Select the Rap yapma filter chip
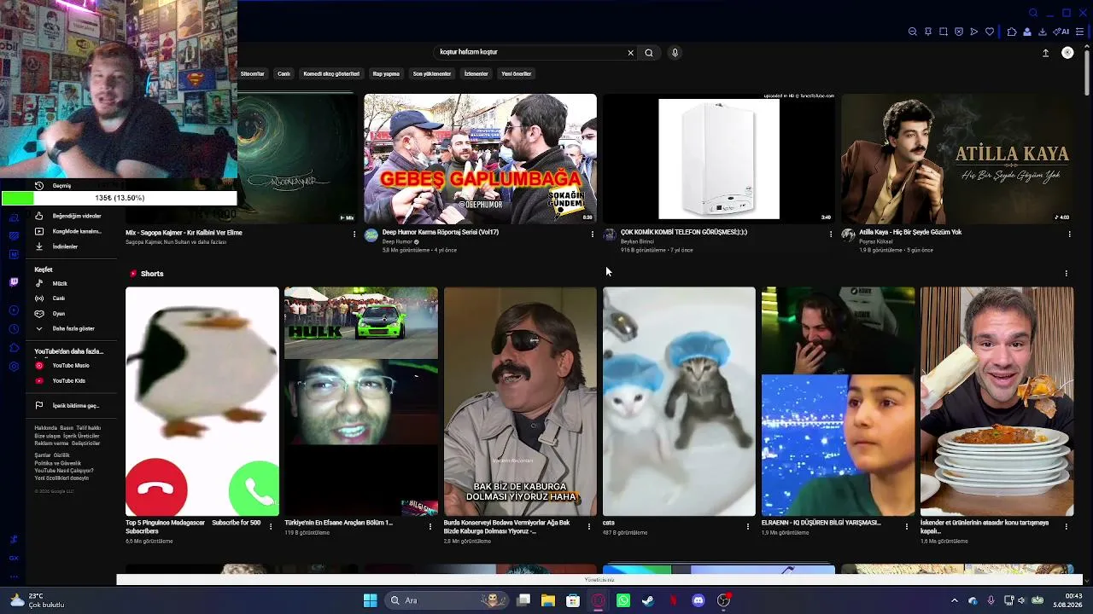Screen dimensions: 1093x614 coord(386,74)
